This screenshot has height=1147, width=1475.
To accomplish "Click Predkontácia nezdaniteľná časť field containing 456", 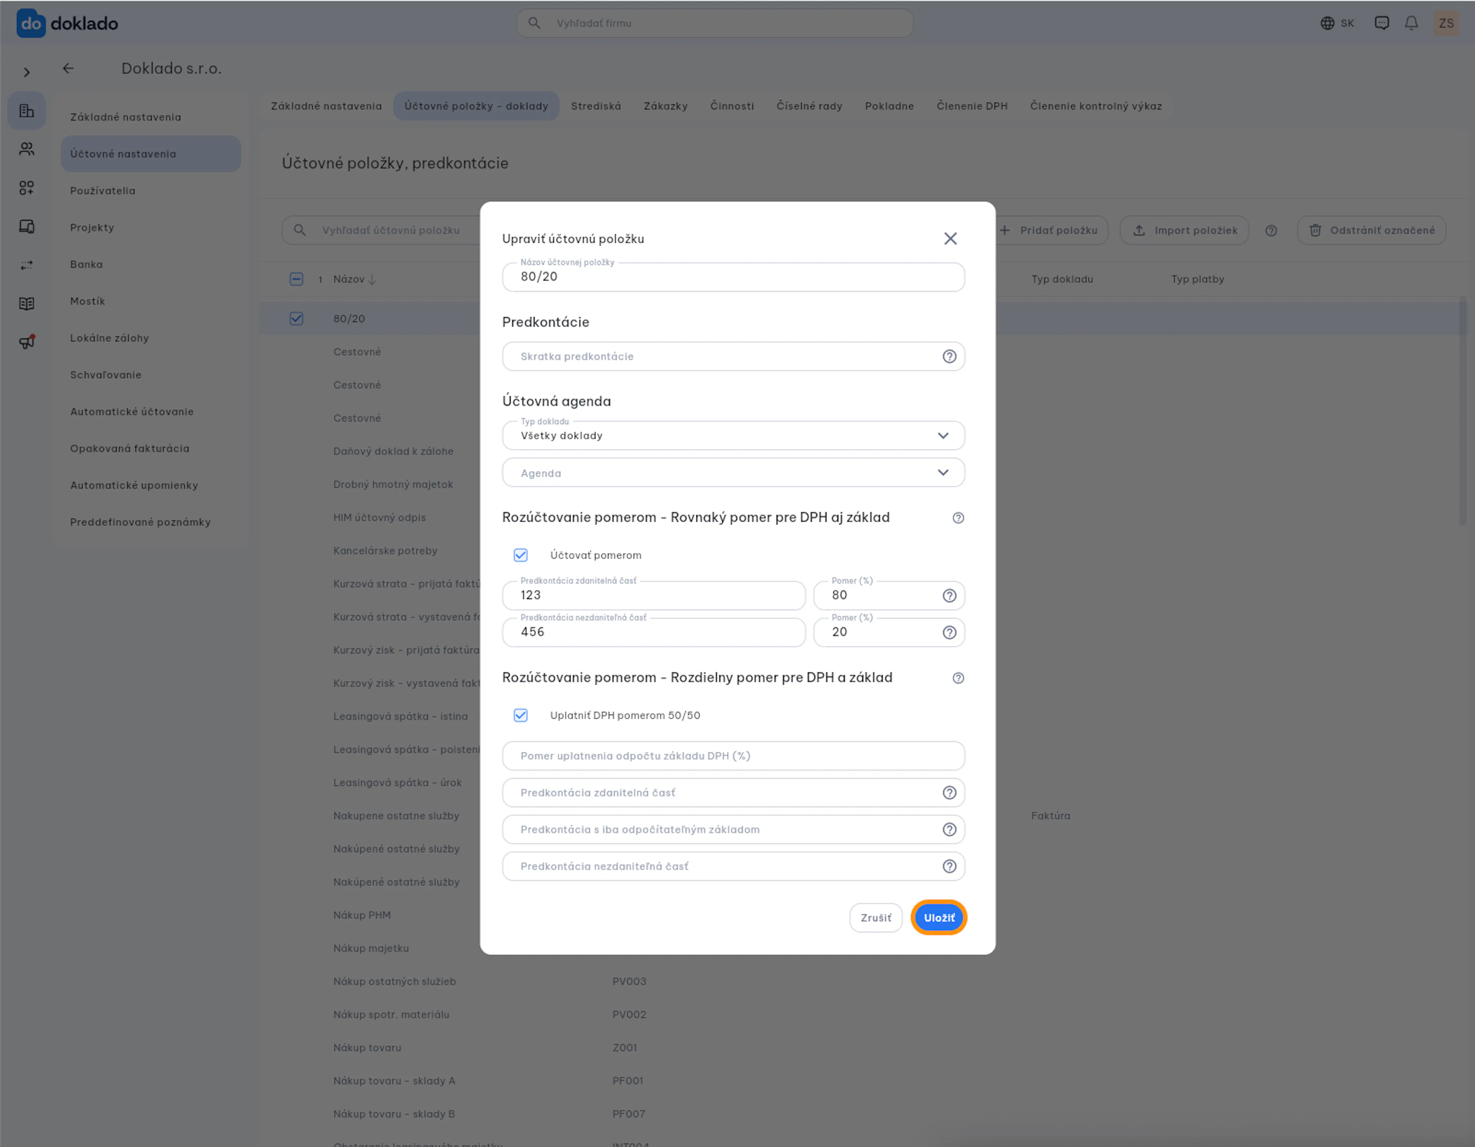I will [x=654, y=632].
